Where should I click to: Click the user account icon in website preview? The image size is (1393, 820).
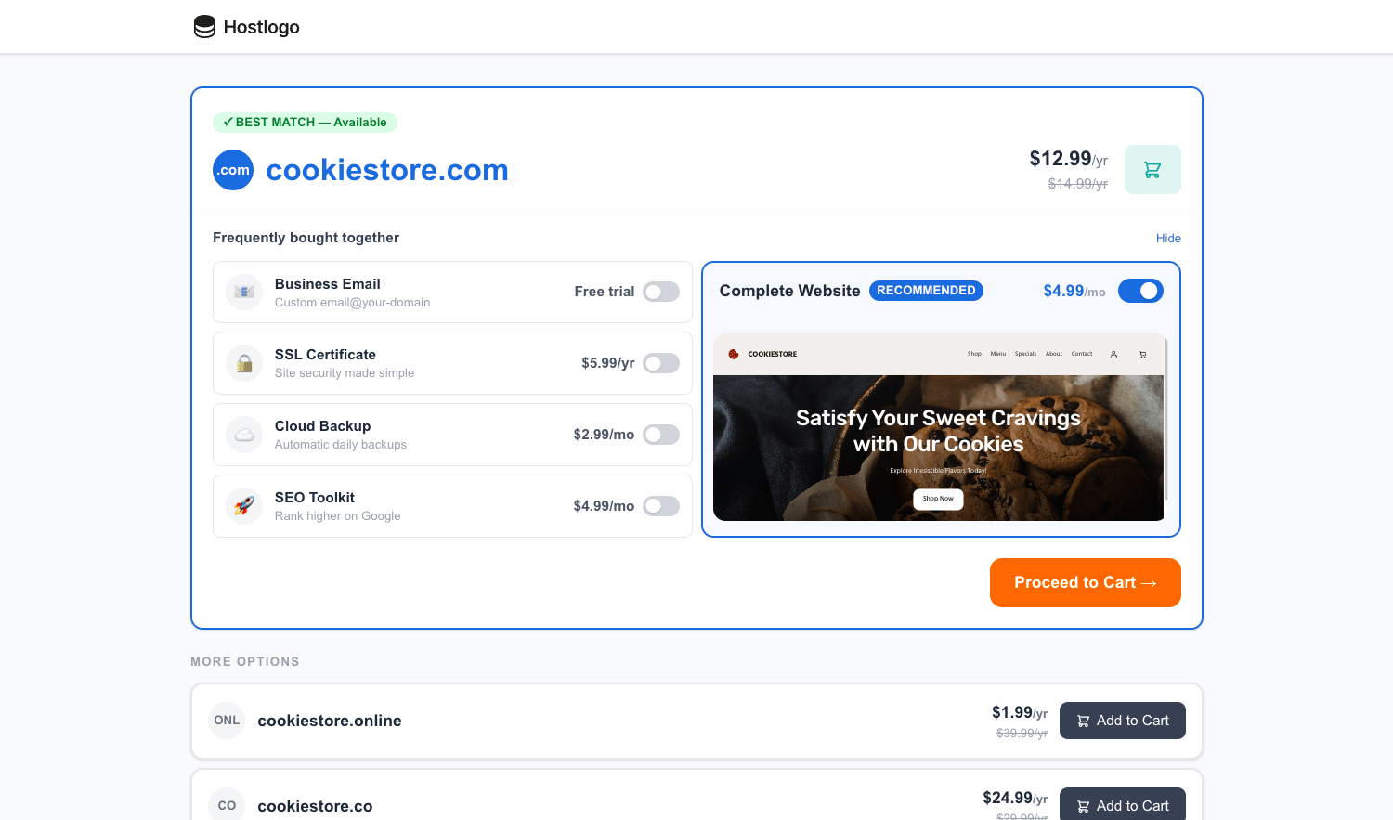(1113, 354)
